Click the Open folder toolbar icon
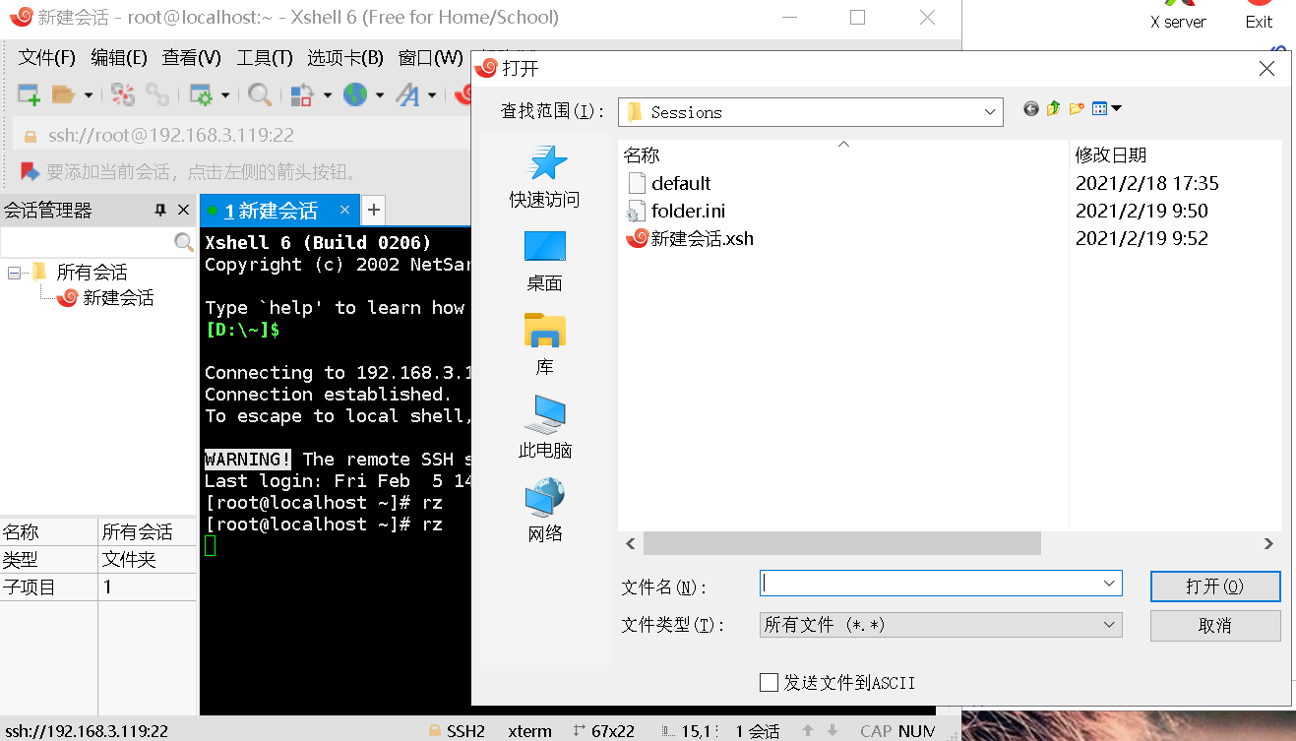Screen dimensions: 1296x741 point(63,94)
